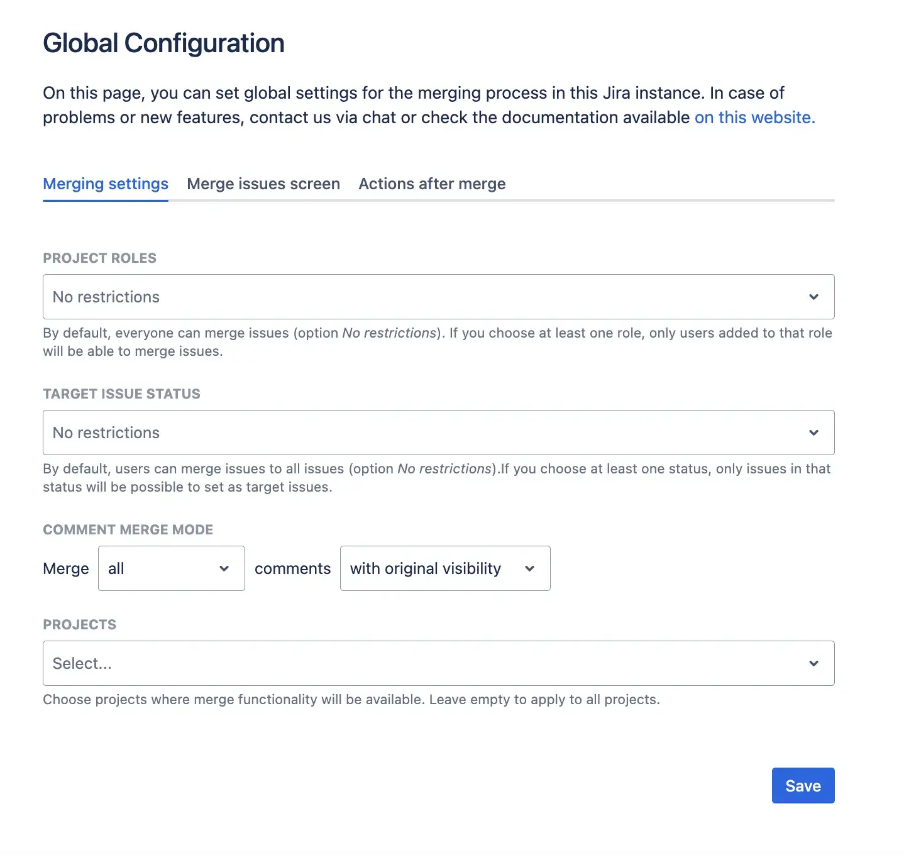Viewport: 904px width, 855px height.
Task: Switch to the Merge issues screen tab
Action: [263, 184]
